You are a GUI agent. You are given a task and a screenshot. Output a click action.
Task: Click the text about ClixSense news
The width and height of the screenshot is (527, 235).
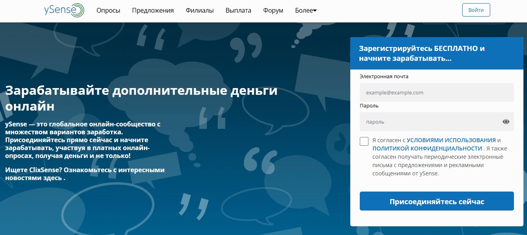pyautogui.click(x=85, y=174)
